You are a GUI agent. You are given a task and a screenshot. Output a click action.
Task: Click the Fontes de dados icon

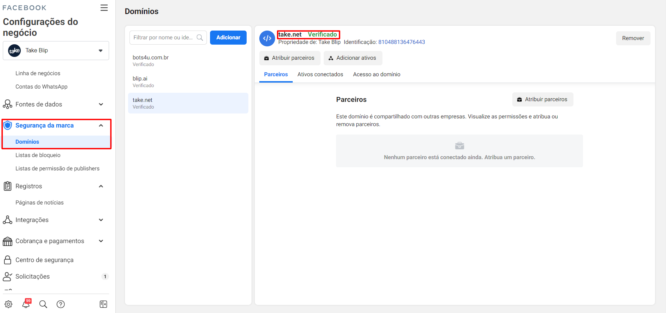(7, 104)
